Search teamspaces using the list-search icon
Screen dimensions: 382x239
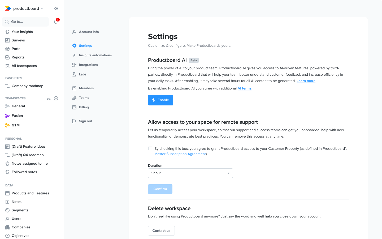[x=49, y=98]
